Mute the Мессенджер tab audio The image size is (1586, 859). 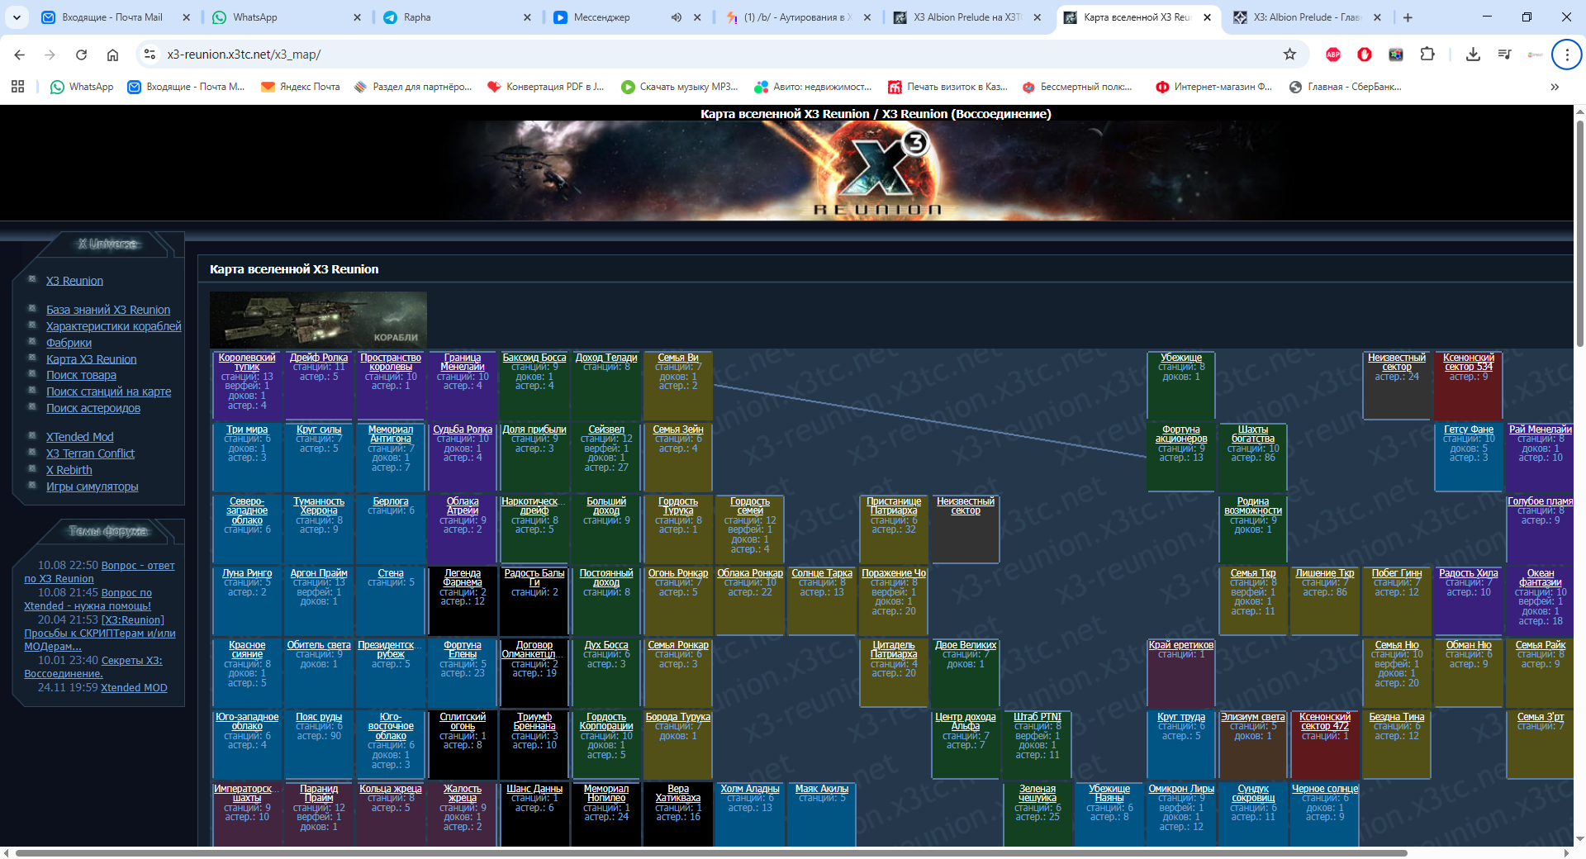677,17
